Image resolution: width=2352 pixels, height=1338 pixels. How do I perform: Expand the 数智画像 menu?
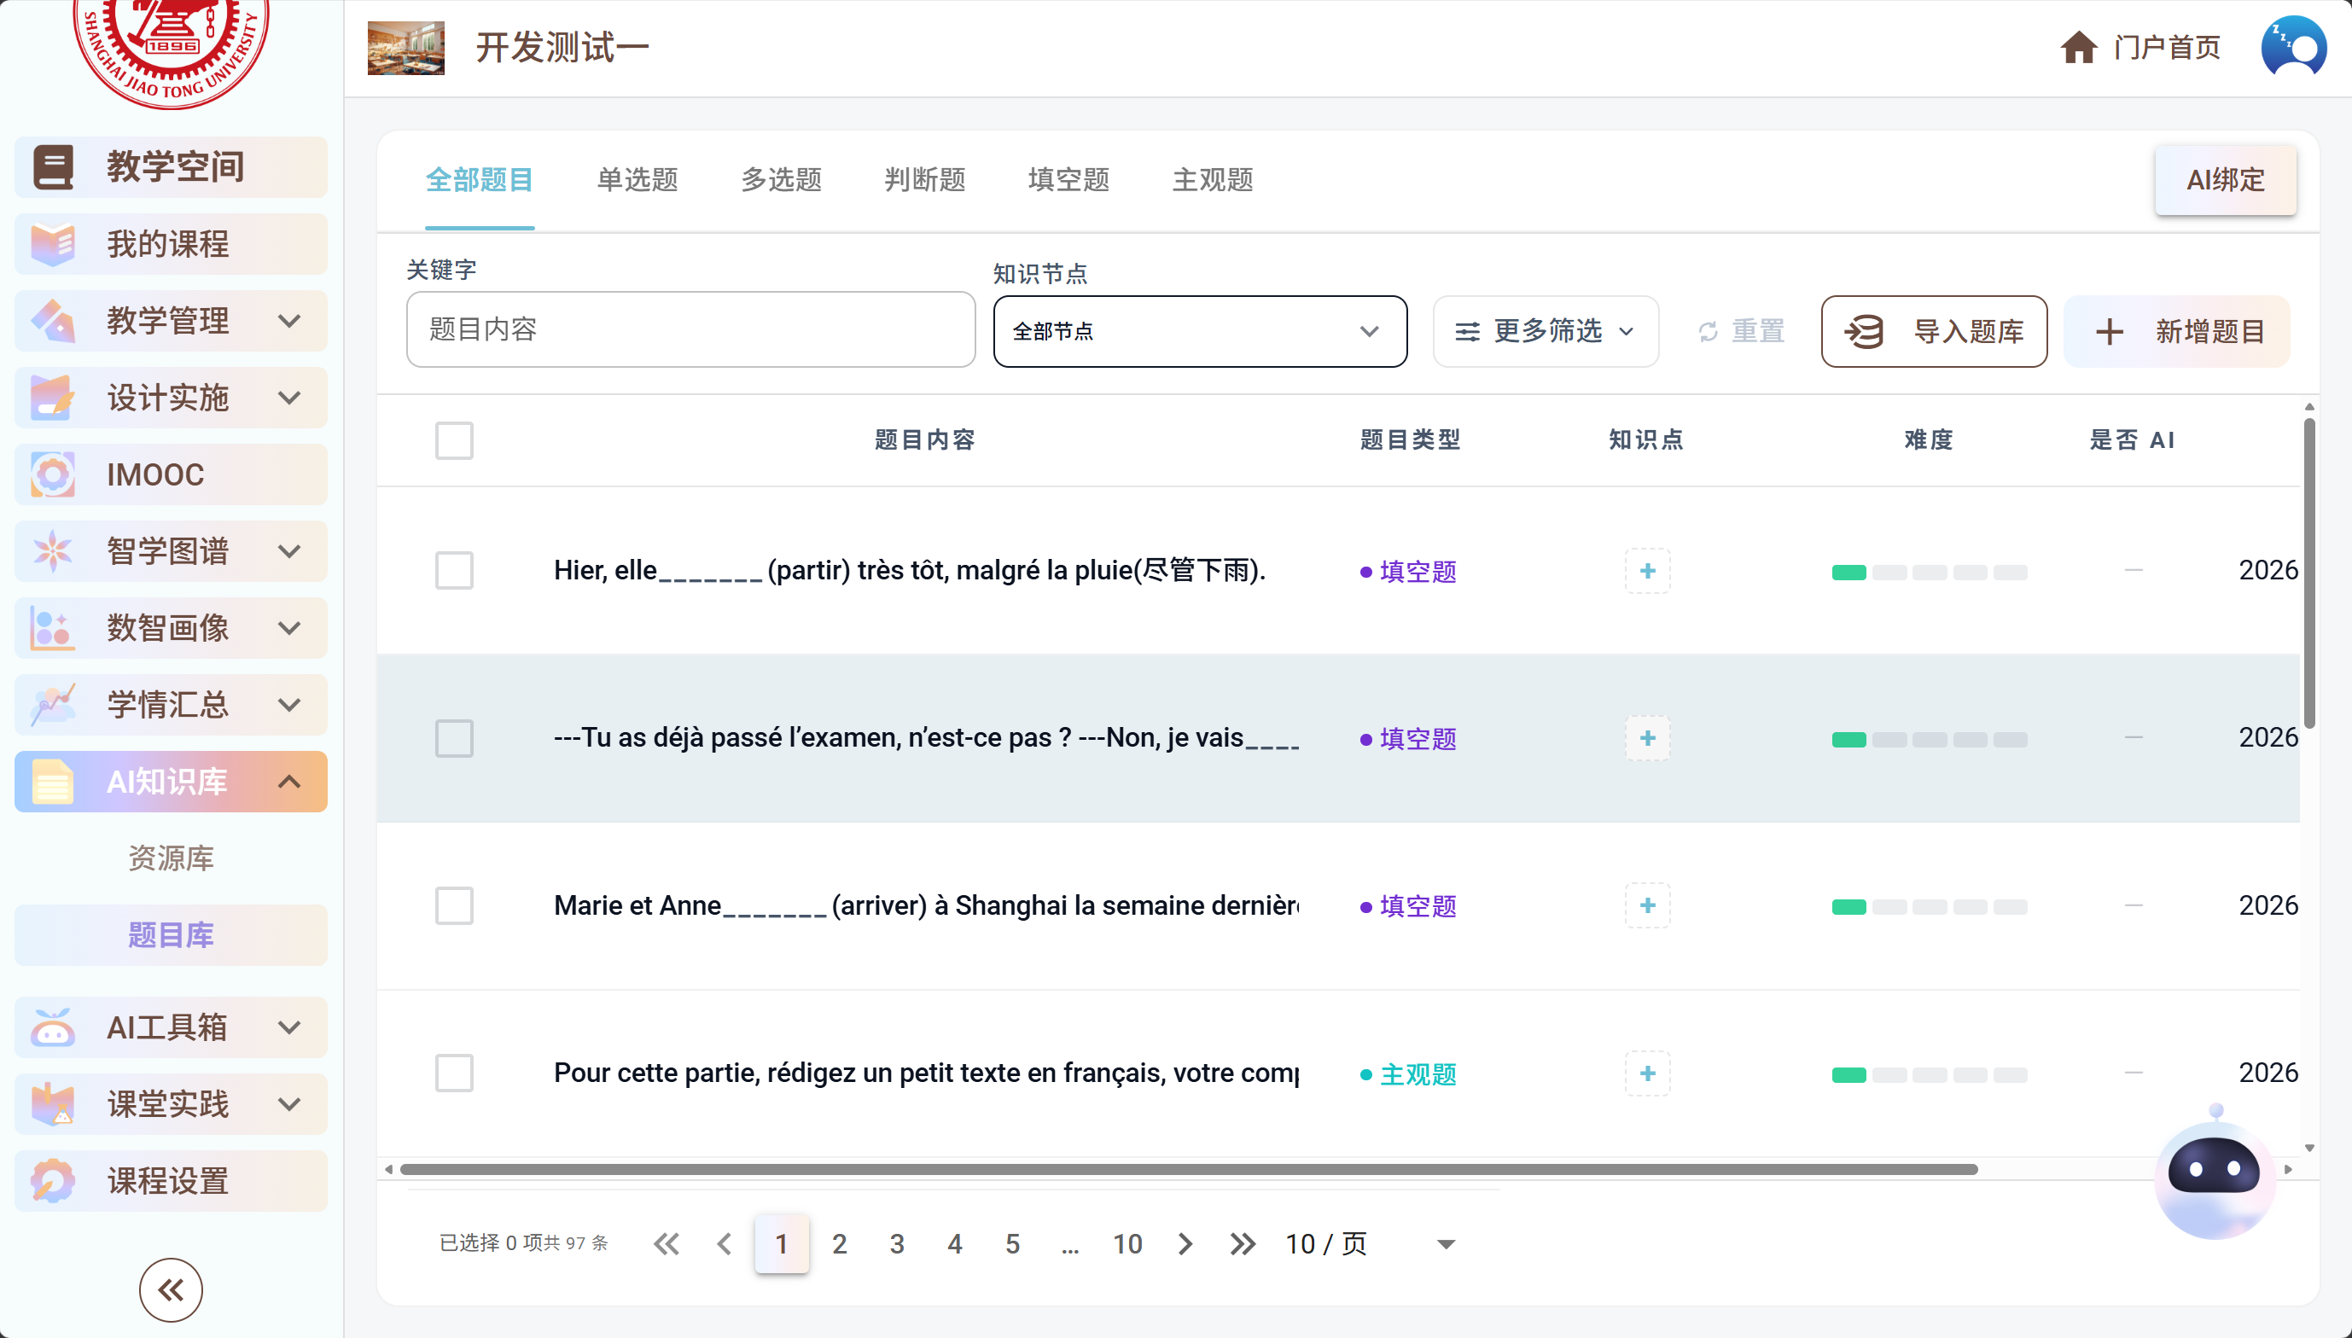[289, 629]
